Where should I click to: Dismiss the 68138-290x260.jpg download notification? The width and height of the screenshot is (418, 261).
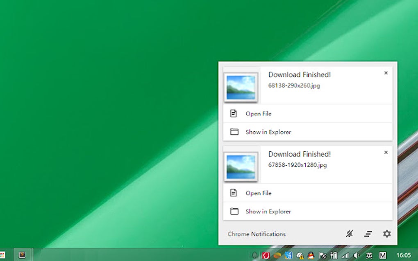386,73
